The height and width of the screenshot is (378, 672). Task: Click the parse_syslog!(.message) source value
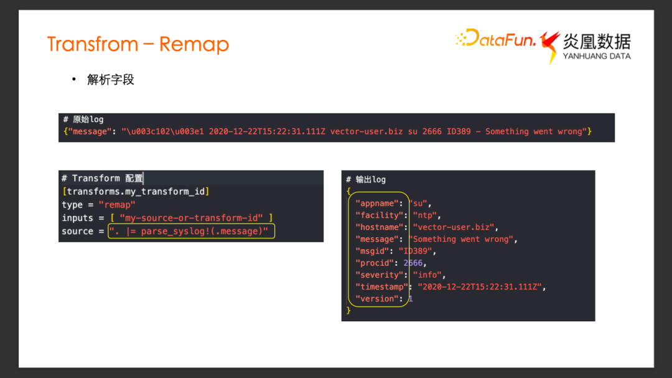pyautogui.click(x=191, y=231)
